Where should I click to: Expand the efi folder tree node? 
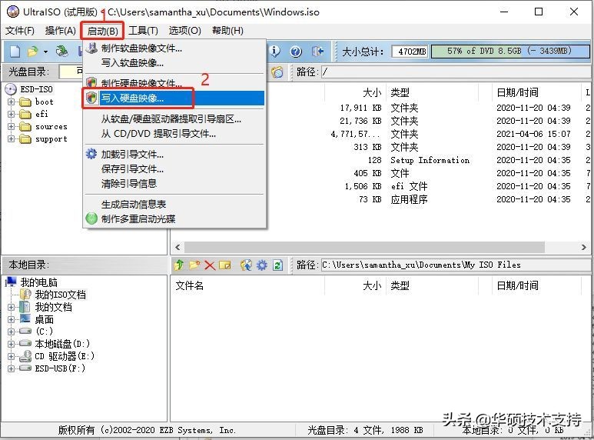(x=11, y=114)
